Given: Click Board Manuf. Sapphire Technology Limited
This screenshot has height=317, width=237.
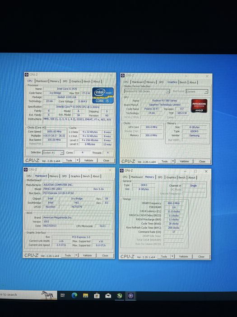Looking at the screenshot, I should coord(165,105).
